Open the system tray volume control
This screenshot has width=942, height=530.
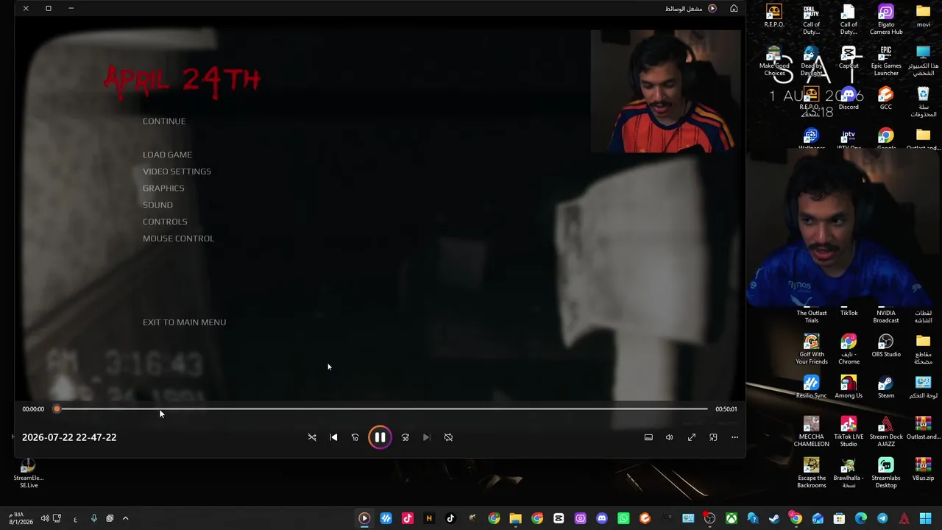click(45, 518)
